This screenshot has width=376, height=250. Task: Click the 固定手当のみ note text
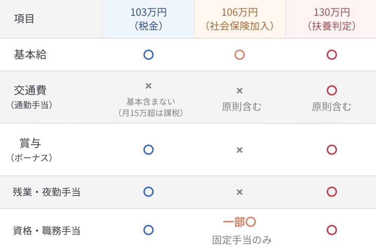[x=242, y=239]
